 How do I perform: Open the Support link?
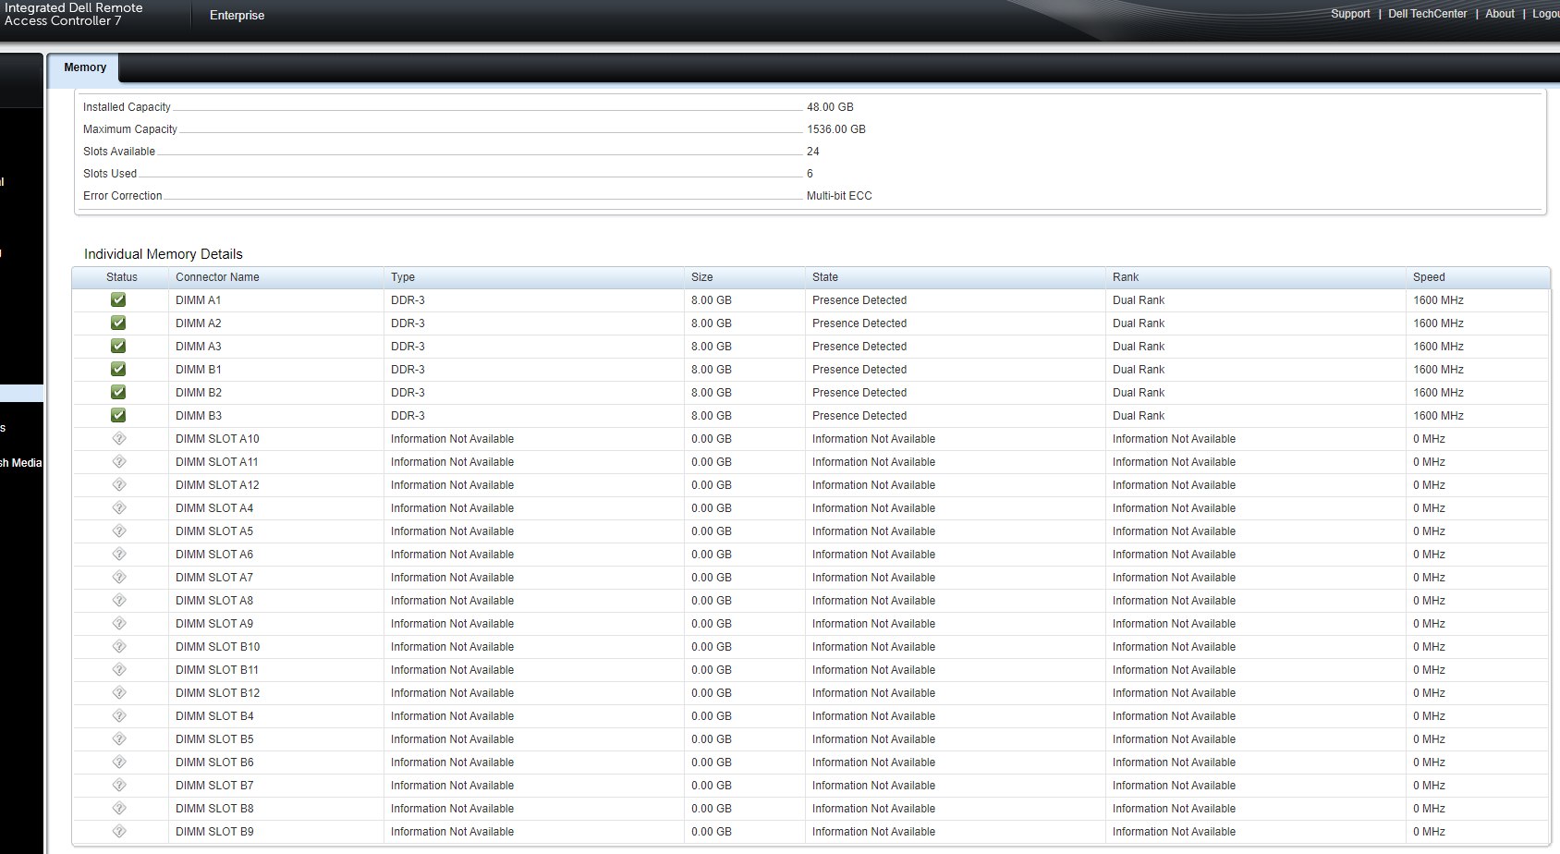click(1350, 14)
